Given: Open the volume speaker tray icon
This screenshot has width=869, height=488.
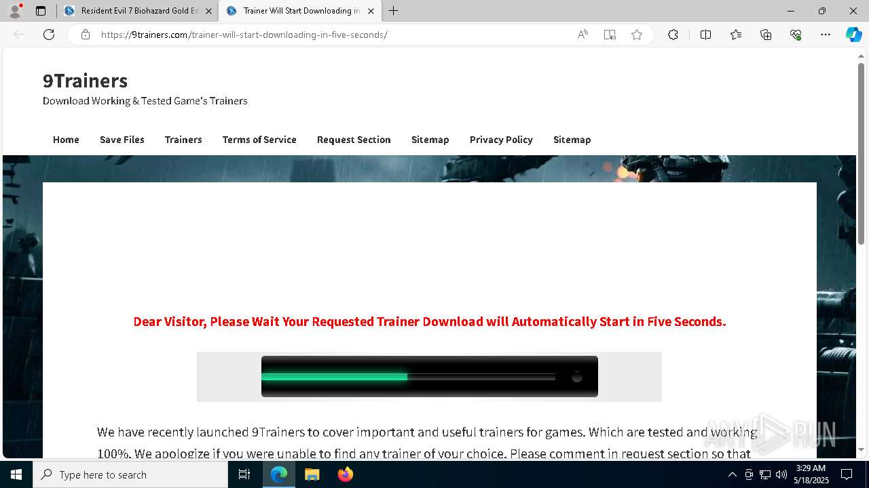Looking at the screenshot, I should click(781, 474).
